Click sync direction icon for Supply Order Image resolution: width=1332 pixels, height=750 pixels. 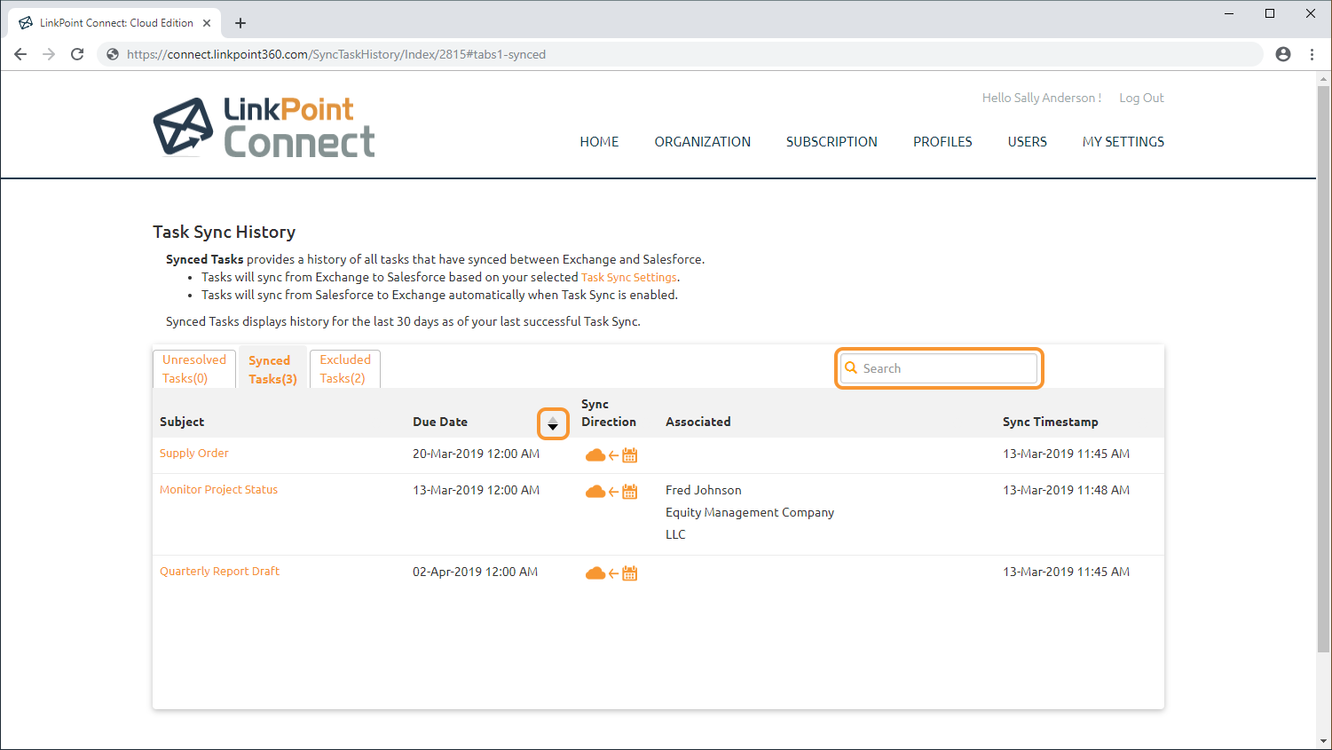tap(611, 455)
